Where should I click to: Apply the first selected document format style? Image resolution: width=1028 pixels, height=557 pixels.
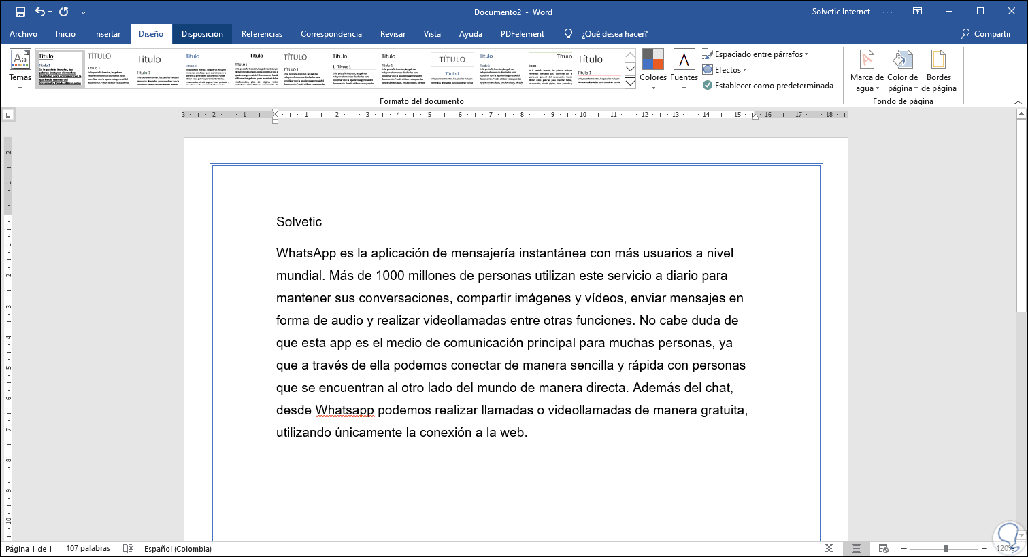(60, 69)
